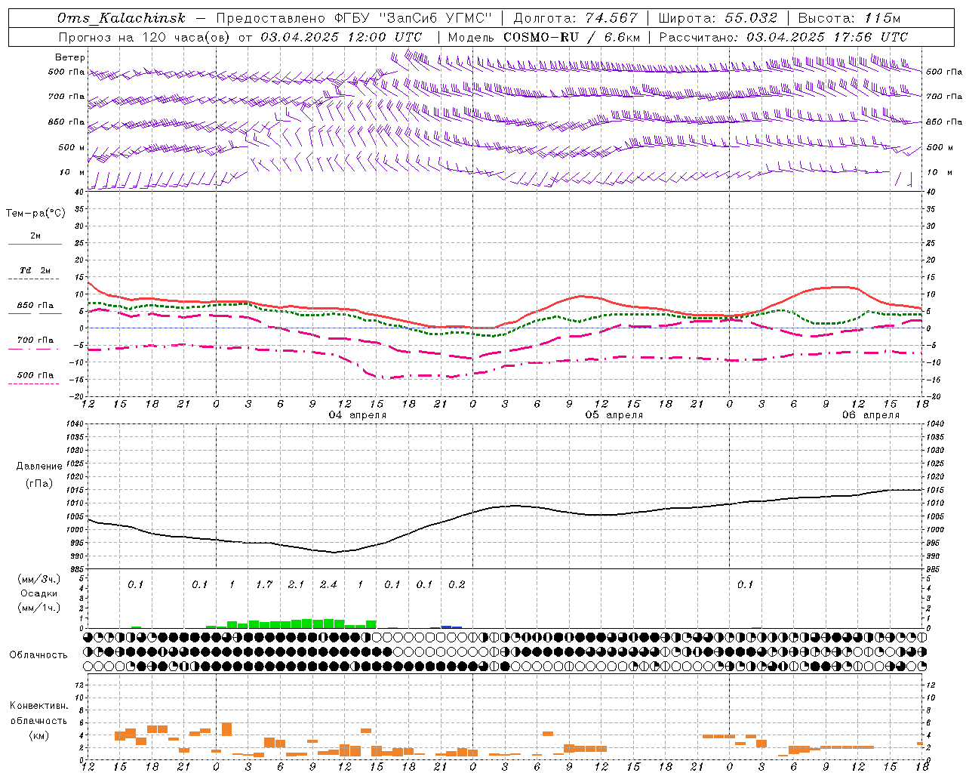Click the 2.1 precipitation amount value
Image resolution: width=966 pixels, height=773 pixels.
pos(296,584)
